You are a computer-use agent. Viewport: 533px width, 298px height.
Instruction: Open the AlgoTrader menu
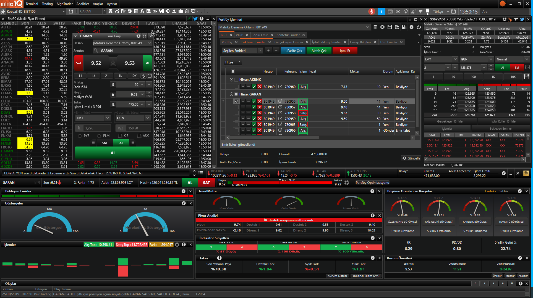tap(64, 4)
